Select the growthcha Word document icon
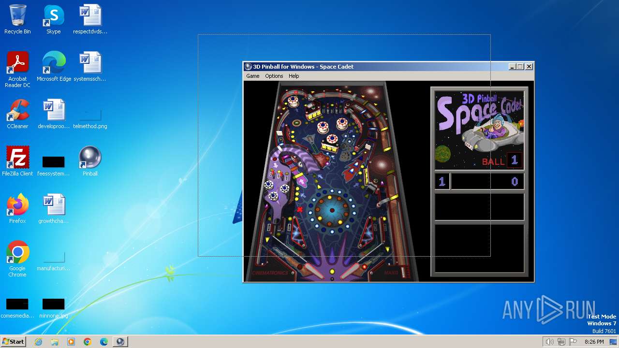This screenshot has width=619, height=348. click(x=53, y=209)
